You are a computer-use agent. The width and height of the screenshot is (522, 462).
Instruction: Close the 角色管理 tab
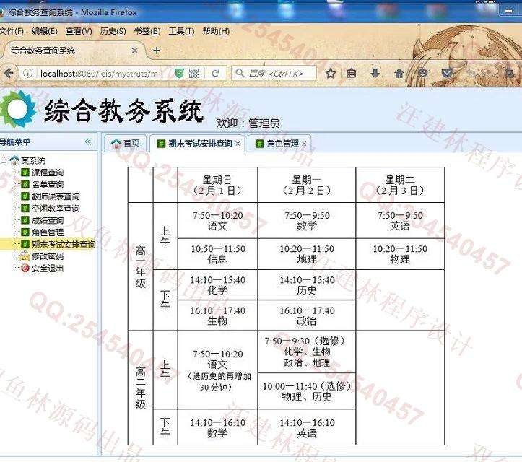pos(304,144)
